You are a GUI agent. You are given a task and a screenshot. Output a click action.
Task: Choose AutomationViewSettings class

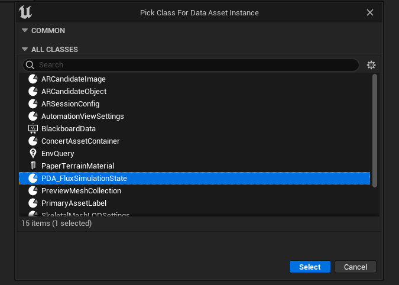(82, 116)
